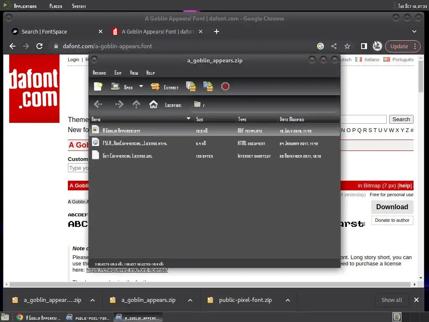429x322 pixels.
Task: Open the bitmap help link
Action: (x=405, y=186)
